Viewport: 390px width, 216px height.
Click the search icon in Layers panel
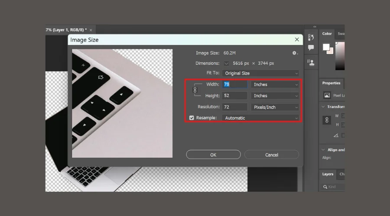coord(325,187)
